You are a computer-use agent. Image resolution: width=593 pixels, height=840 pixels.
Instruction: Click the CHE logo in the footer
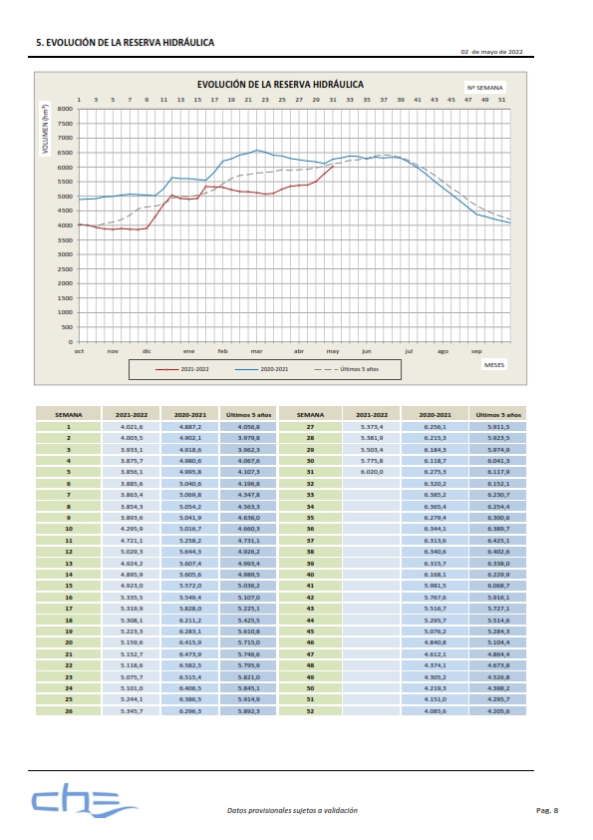[x=84, y=800]
